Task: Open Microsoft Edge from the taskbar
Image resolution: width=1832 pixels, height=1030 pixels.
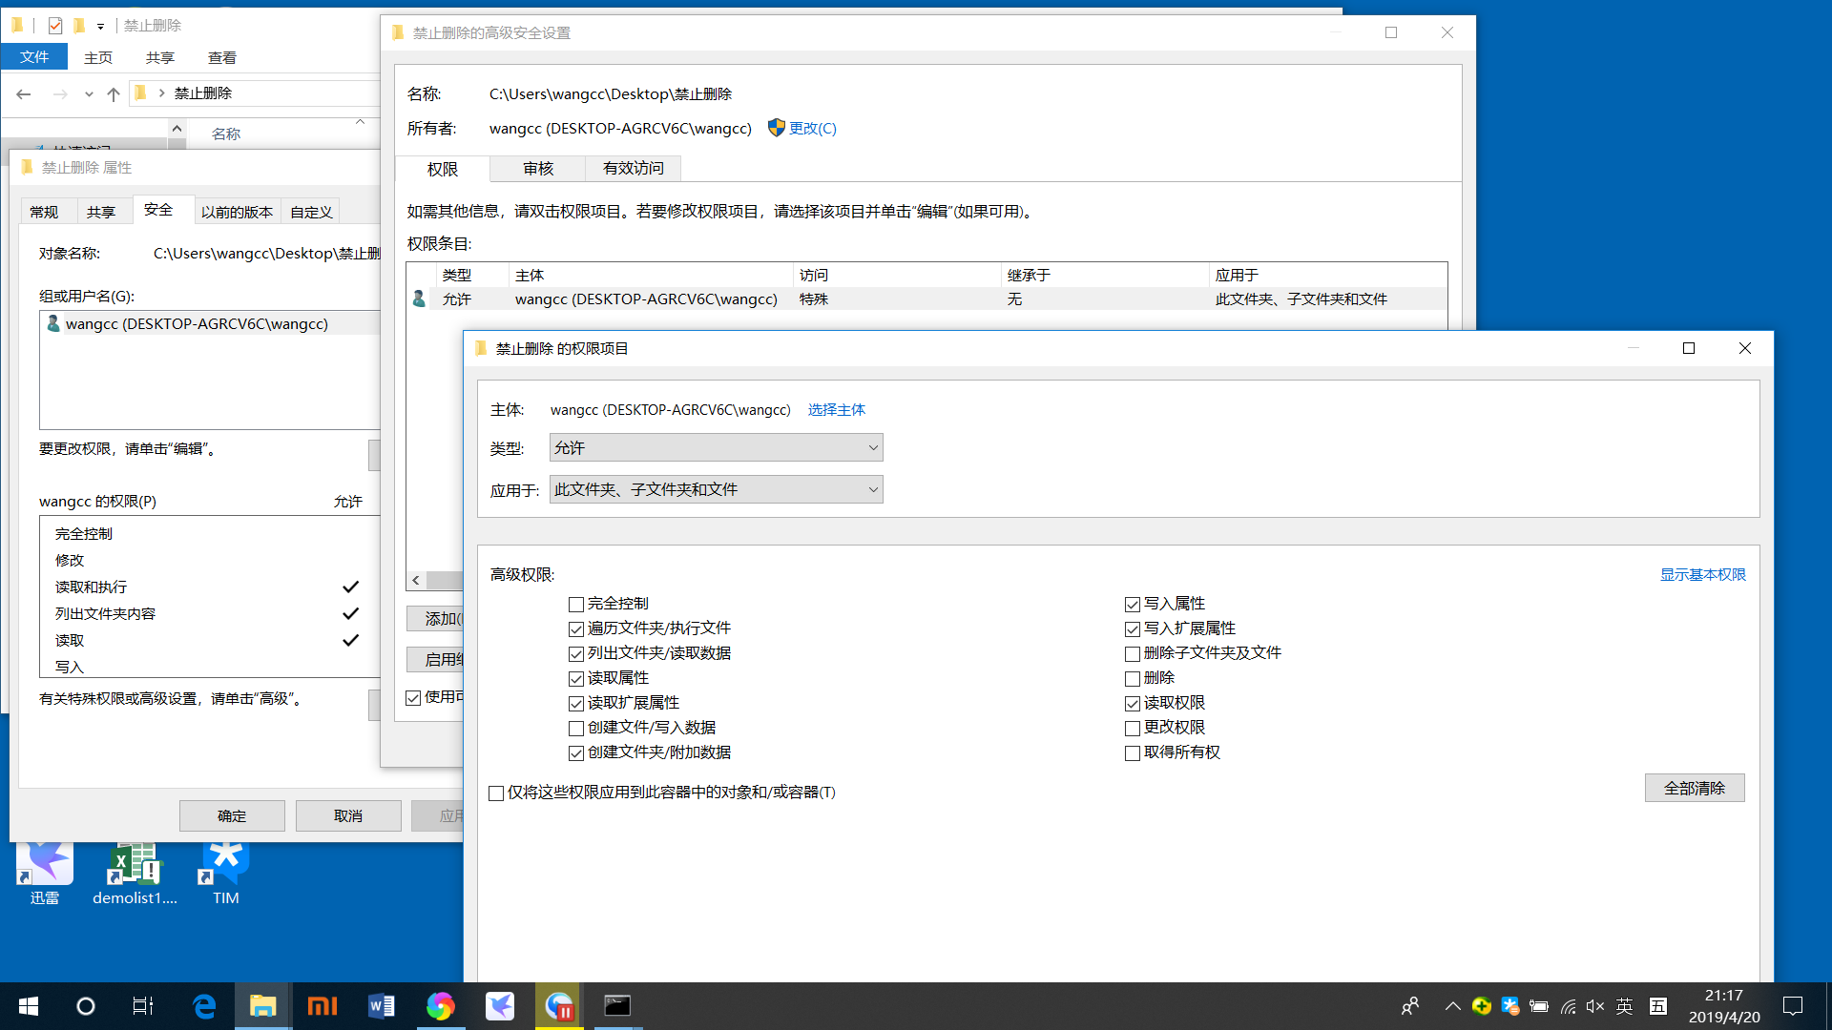Action: point(203,1005)
